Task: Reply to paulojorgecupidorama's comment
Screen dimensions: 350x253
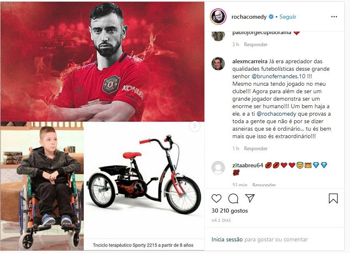Action: (256, 45)
